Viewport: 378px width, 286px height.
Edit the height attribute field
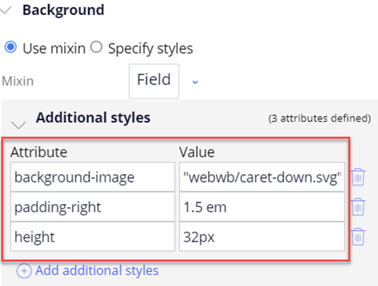[93, 237]
